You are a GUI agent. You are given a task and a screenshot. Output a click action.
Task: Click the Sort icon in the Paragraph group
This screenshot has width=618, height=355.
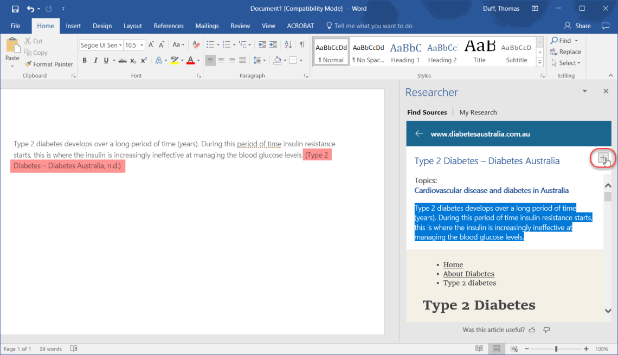click(x=288, y=44)
